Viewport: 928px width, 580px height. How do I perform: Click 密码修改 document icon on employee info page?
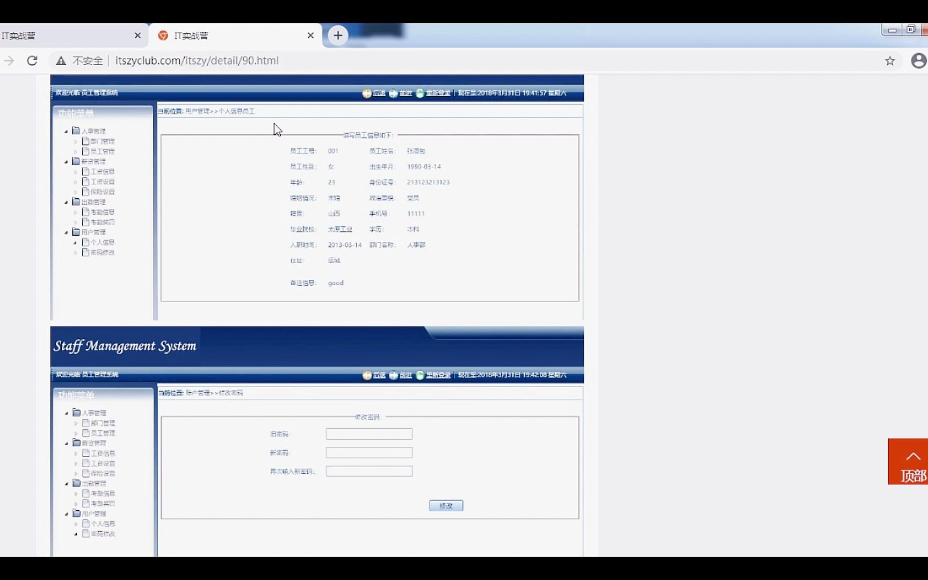(85, 252)
